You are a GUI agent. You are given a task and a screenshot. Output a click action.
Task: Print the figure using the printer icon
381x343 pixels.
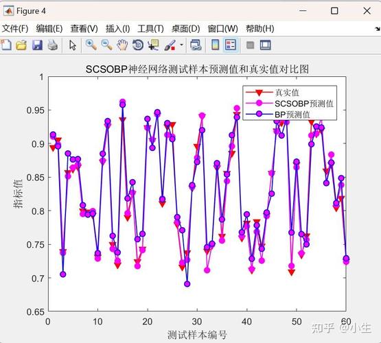point(53,45)
